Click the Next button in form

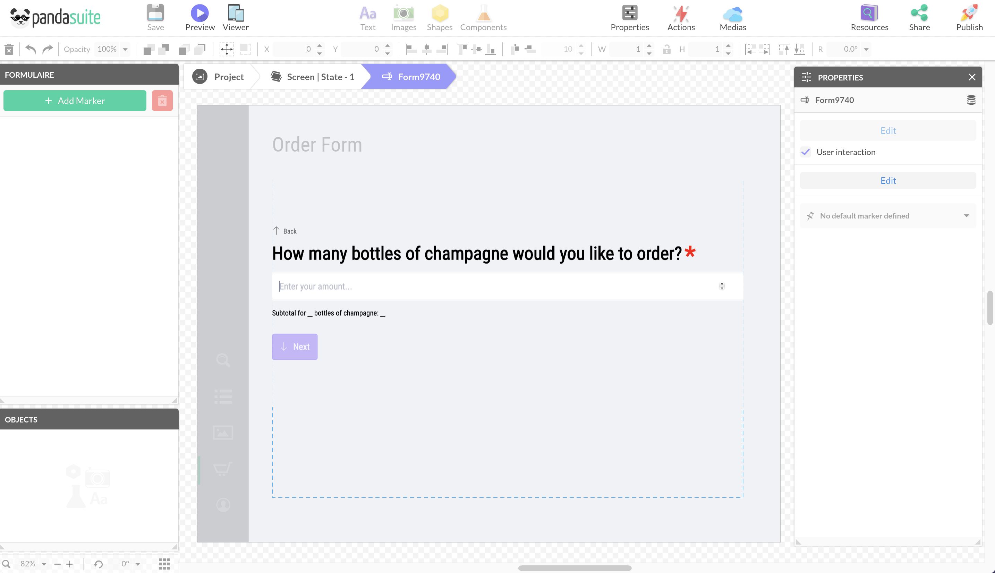295,347
